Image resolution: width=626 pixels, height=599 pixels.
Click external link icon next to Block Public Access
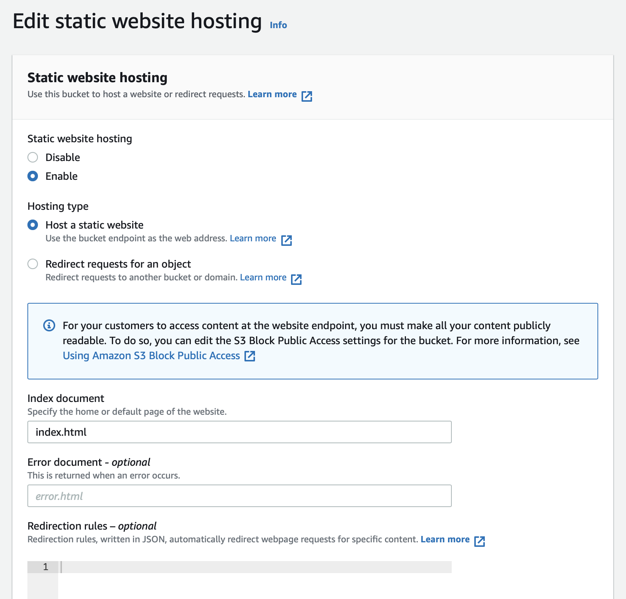pos(250,356)
